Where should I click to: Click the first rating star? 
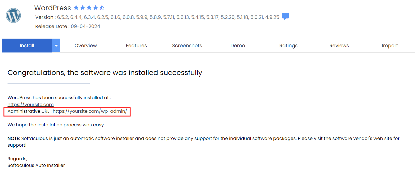click(76, 8)
